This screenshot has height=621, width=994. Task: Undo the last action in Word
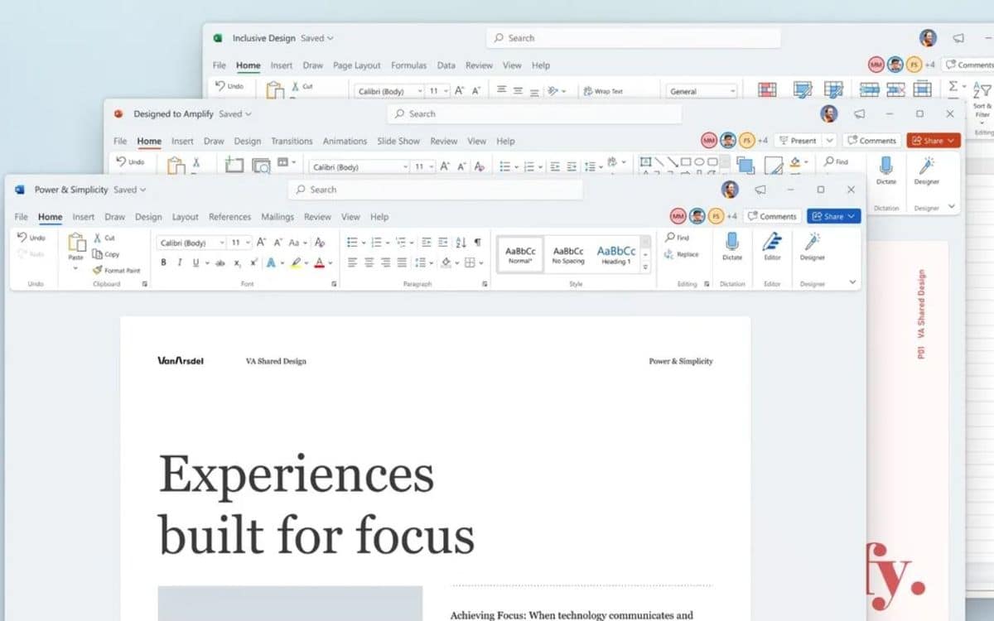pos(31,238)
